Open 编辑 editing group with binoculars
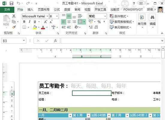 coord(152,21)
